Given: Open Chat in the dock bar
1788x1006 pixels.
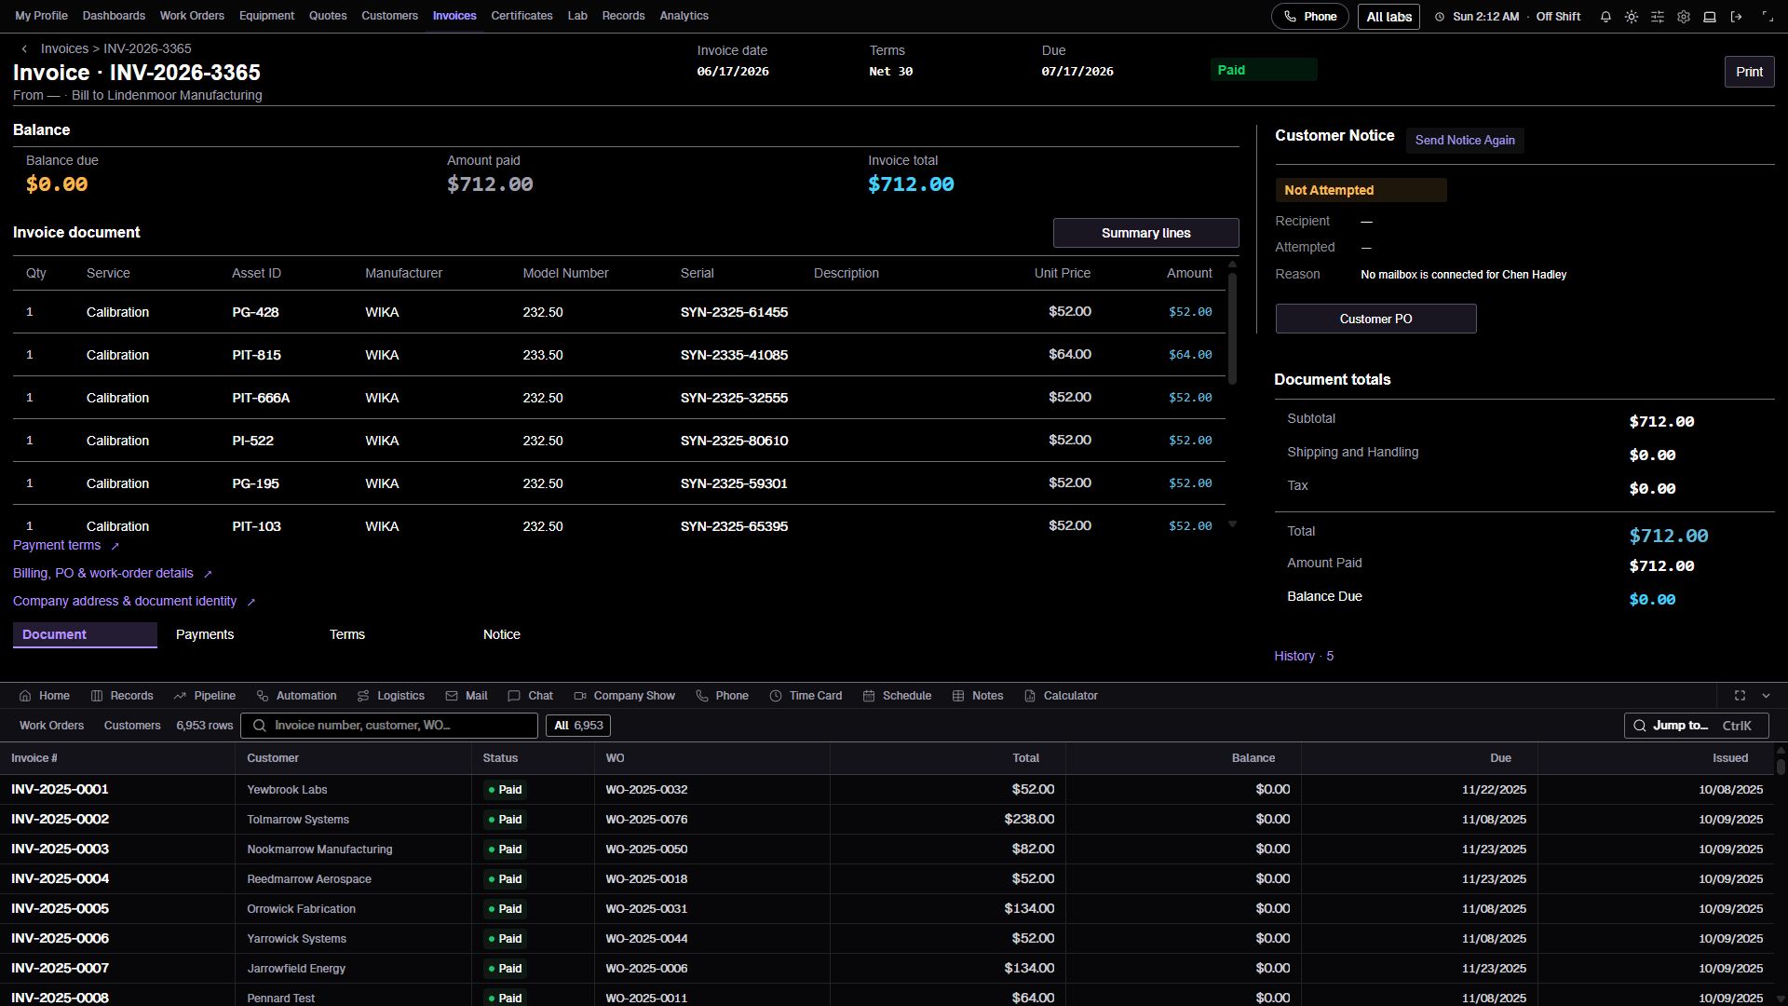Looking at the screenshot, I should point(530,696).
